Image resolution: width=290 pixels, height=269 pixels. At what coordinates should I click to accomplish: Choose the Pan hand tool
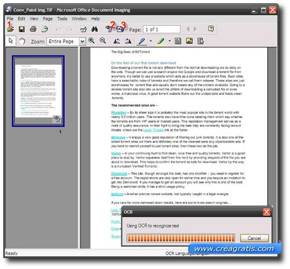click(22, 41)
